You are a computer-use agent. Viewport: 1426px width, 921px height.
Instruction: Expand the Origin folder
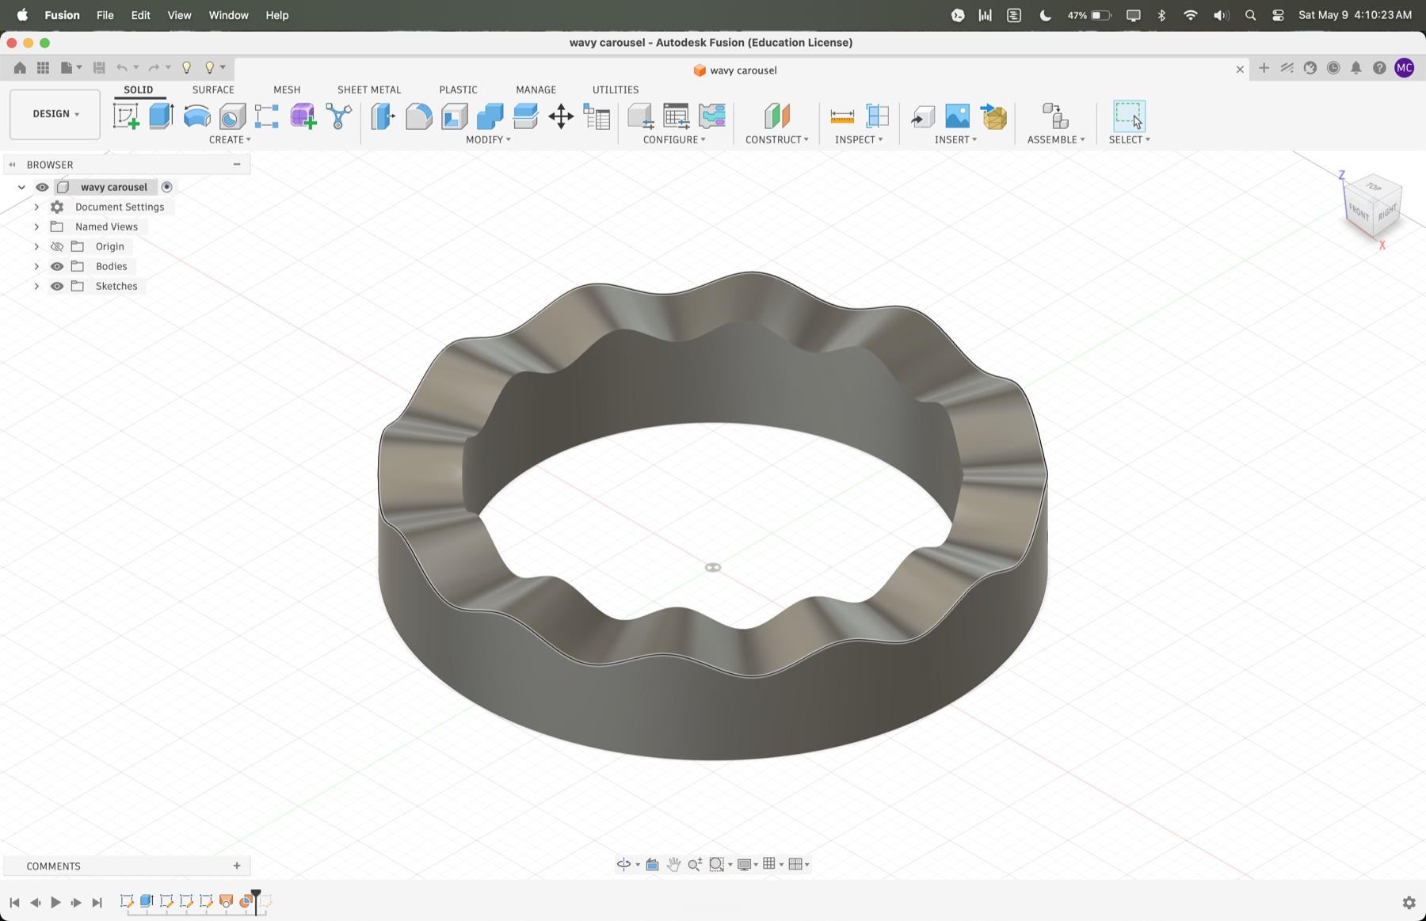[36, 246]
